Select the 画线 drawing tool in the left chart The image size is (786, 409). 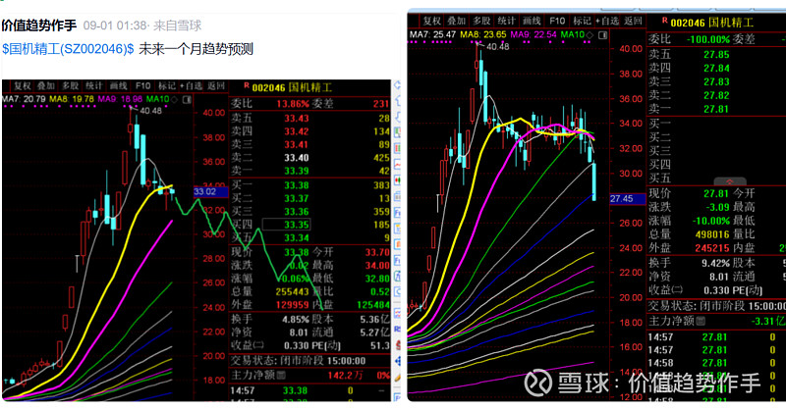[x=118, y=86]
